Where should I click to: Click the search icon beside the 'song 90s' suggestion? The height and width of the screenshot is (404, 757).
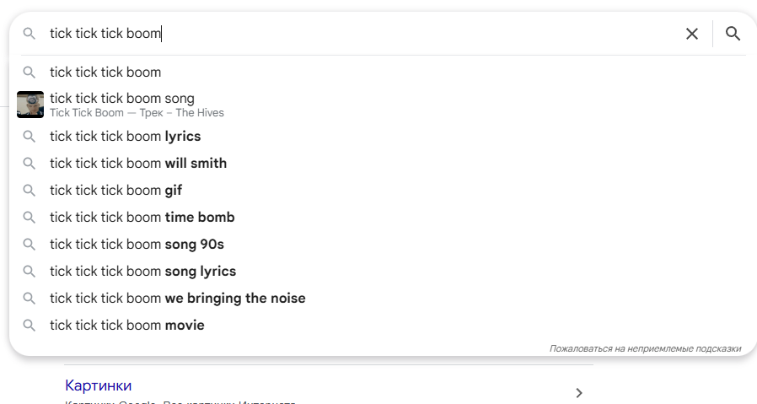coord(30,245)
